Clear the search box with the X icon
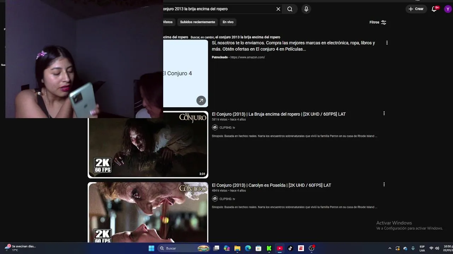 278,9
